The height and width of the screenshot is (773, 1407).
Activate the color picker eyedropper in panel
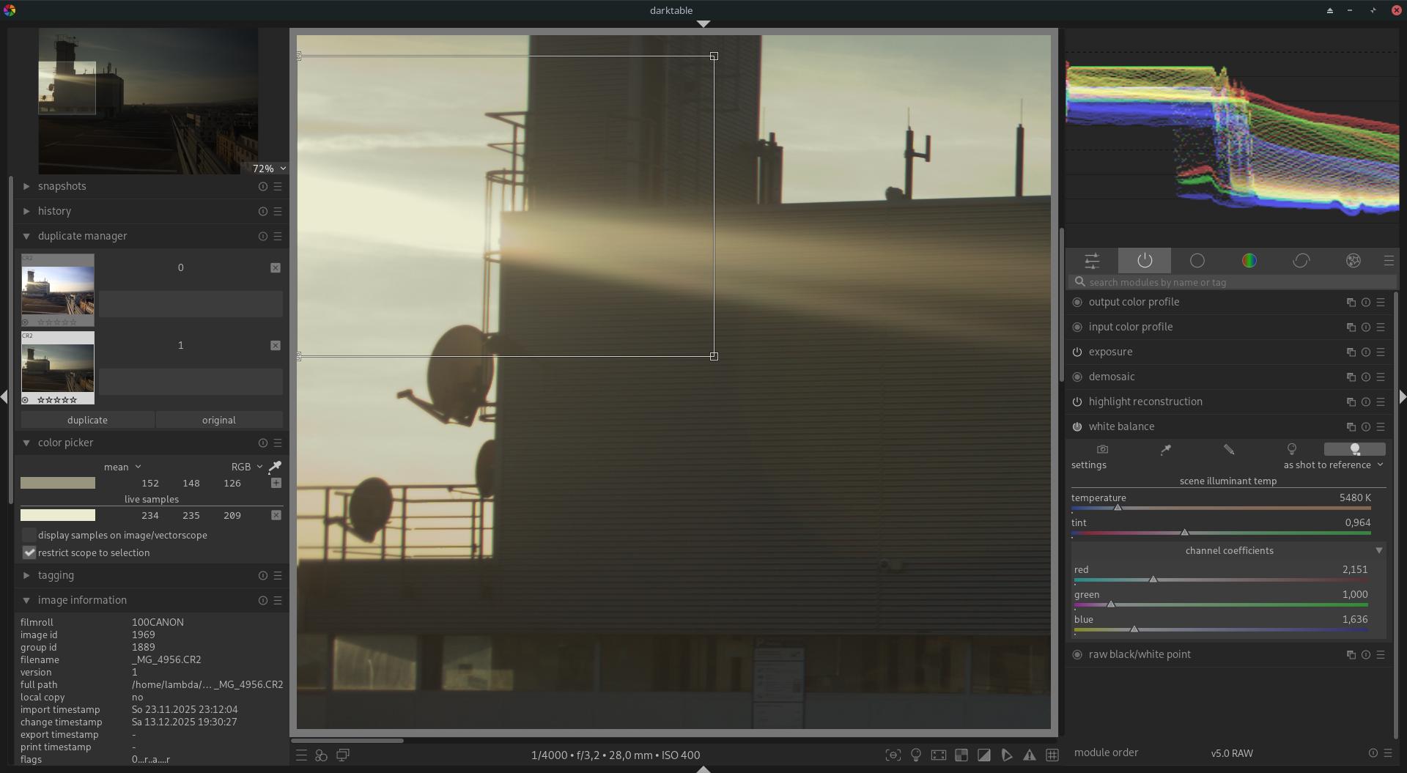(275, 467)
